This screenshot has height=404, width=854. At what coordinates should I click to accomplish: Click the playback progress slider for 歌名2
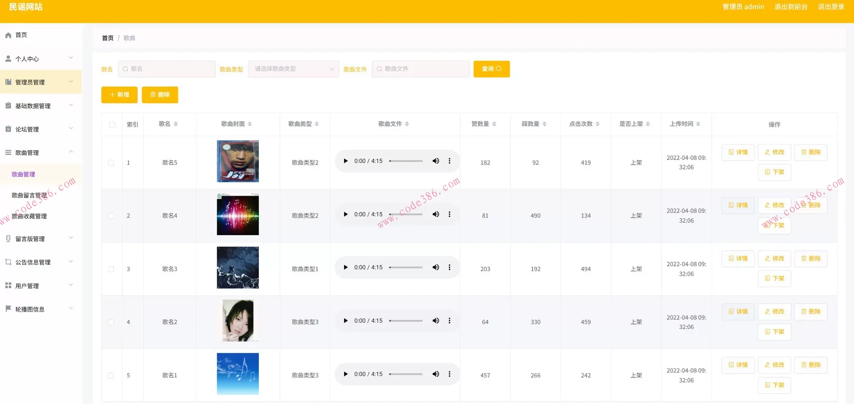(406, 320)
